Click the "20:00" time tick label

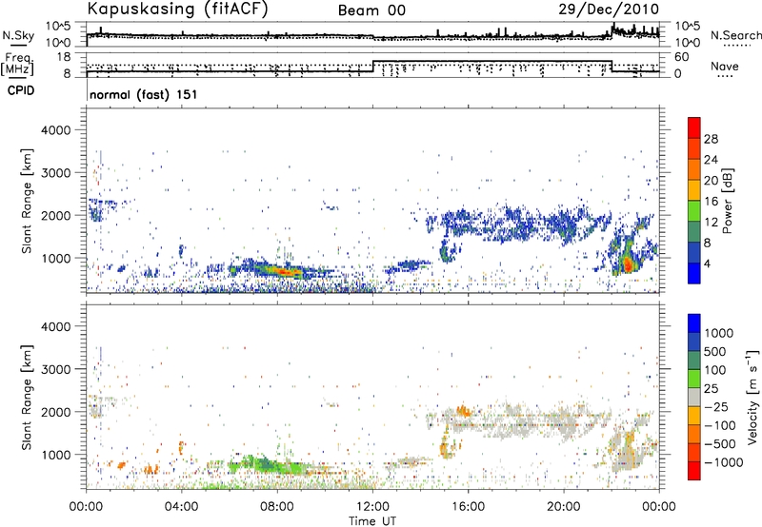[x=563, y=507]
